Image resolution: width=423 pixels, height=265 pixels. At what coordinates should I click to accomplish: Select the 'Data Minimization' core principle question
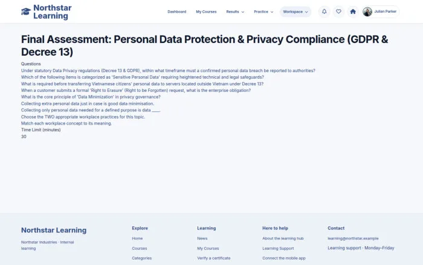91,97
